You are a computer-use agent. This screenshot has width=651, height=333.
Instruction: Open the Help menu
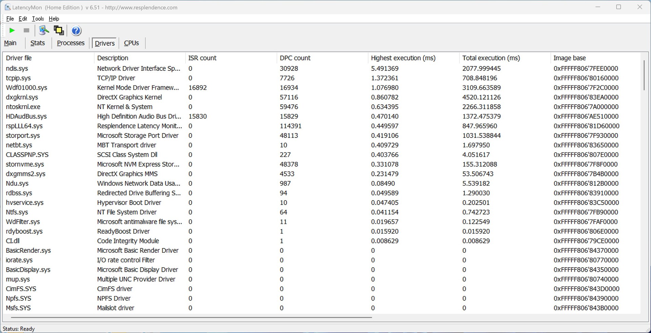54,19
